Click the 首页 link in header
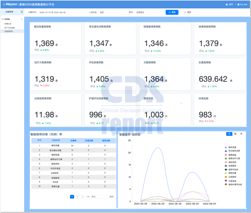The height and width of the screenshot is (213, 251). pos(231,4)
